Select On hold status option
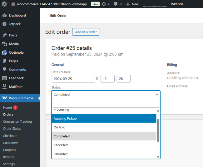Viewport: 203px width, 167px height. pos(104,127)
